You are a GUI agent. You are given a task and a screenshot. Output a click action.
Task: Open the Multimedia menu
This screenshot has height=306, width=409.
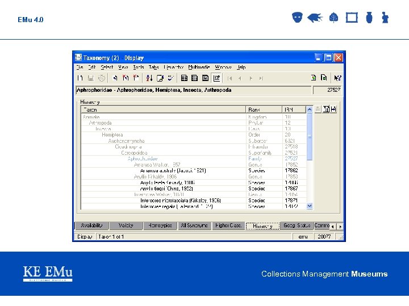point(199,67)
